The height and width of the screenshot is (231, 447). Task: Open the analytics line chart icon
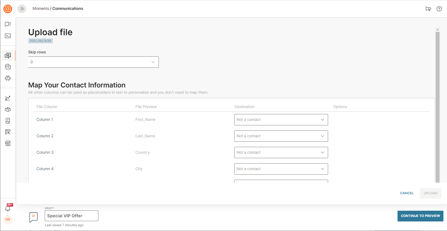(x=8, y=98)
